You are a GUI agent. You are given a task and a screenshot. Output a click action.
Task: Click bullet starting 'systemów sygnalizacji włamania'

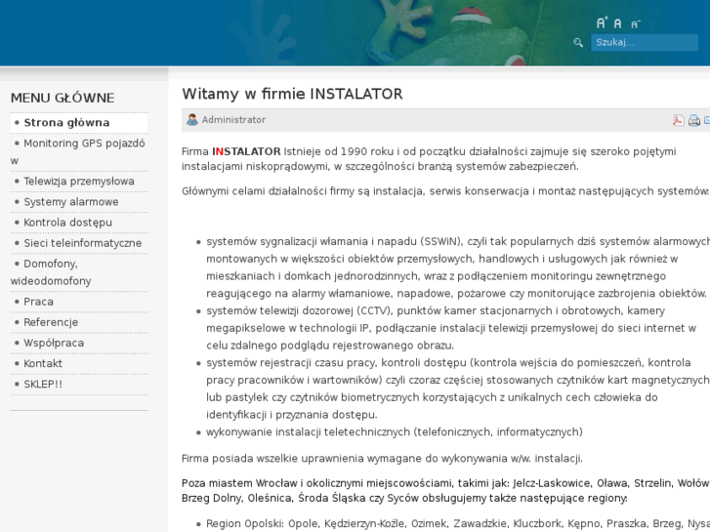(x=457, y=267)
